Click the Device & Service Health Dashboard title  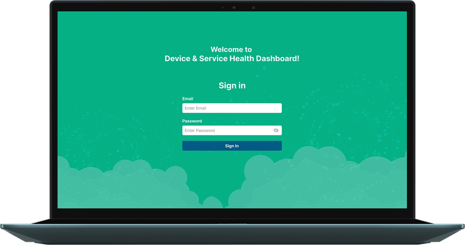pyautogui.click(x=232, y=59)
